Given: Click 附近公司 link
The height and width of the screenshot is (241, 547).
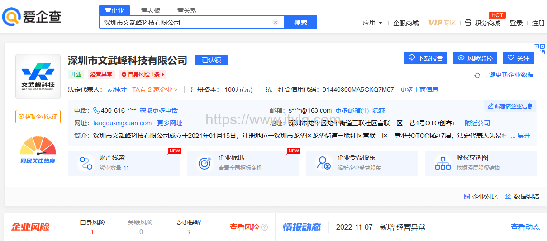Looking at the screenshot, I should pyautogui.click(x=477, y=123).
